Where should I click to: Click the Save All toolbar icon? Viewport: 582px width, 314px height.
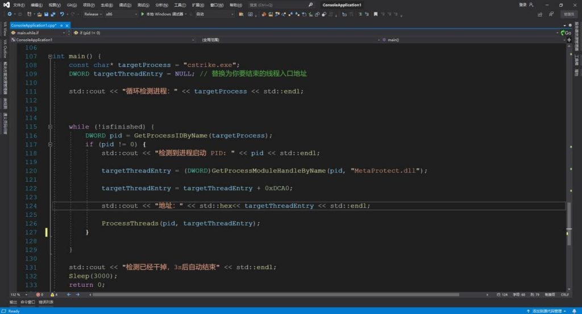(52, 14)
